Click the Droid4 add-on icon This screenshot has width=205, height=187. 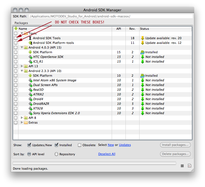tap(31, 99)
